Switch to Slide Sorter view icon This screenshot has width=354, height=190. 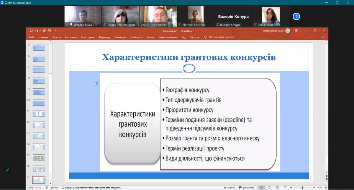tap(269, 188)
